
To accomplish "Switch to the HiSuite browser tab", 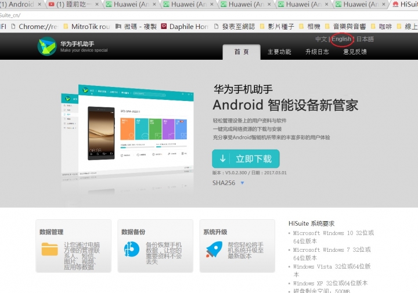I will pos(404,5).
